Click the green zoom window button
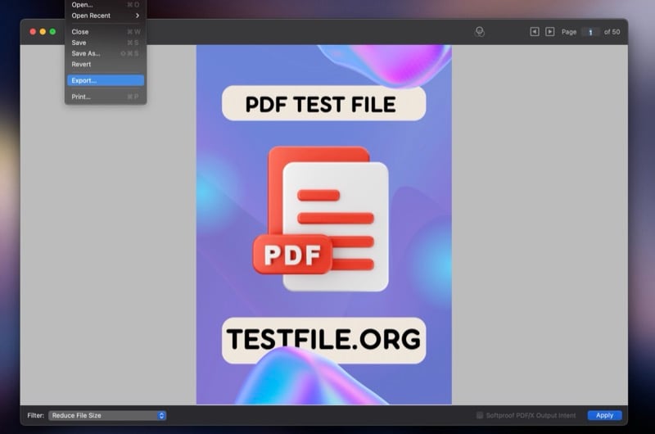 tap(52, 32)
